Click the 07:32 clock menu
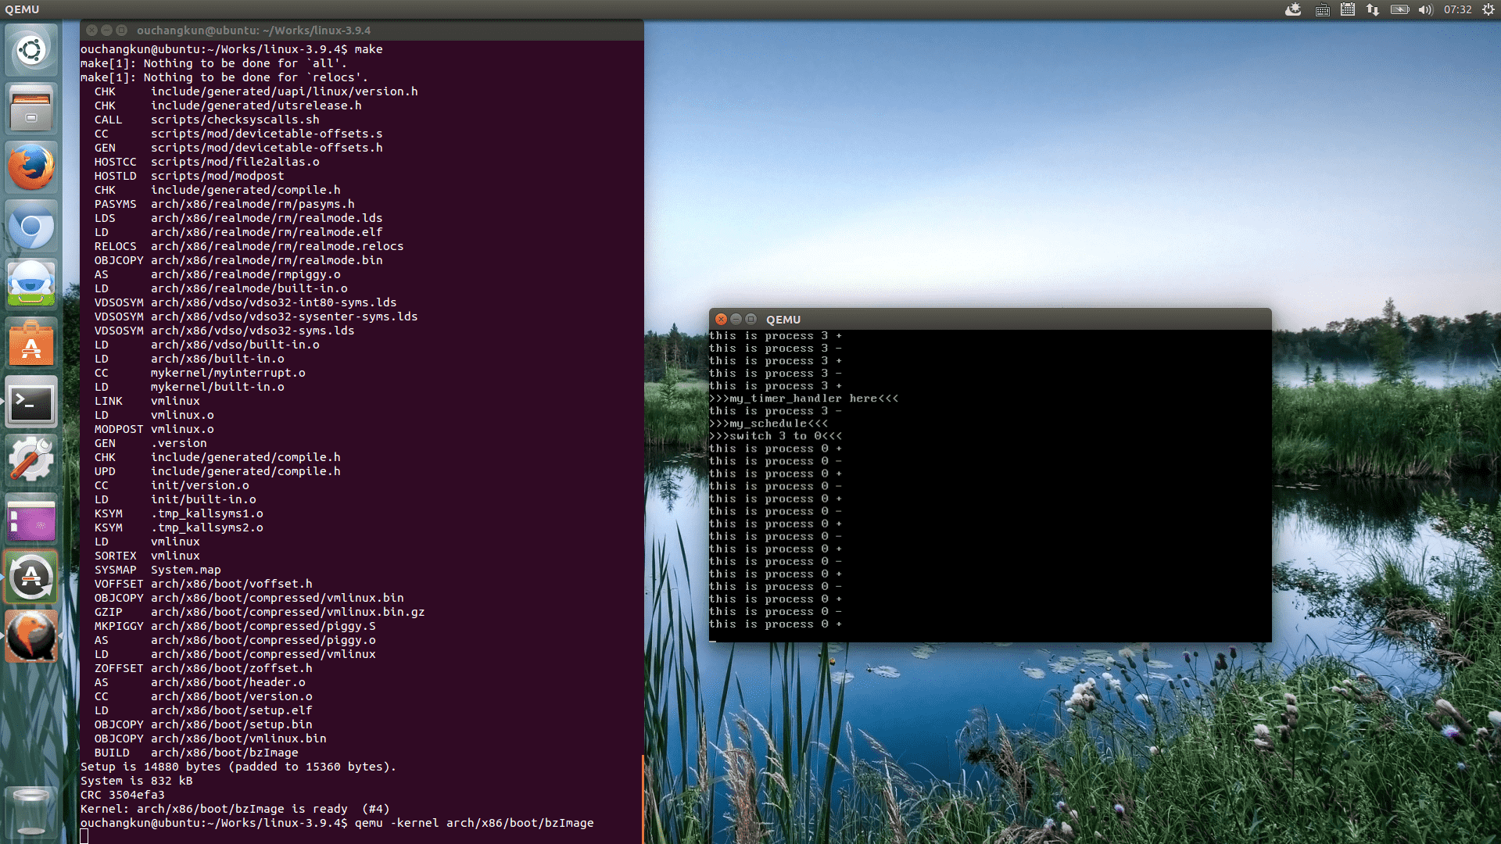The image size is (1501, 844). (1457, 9)
